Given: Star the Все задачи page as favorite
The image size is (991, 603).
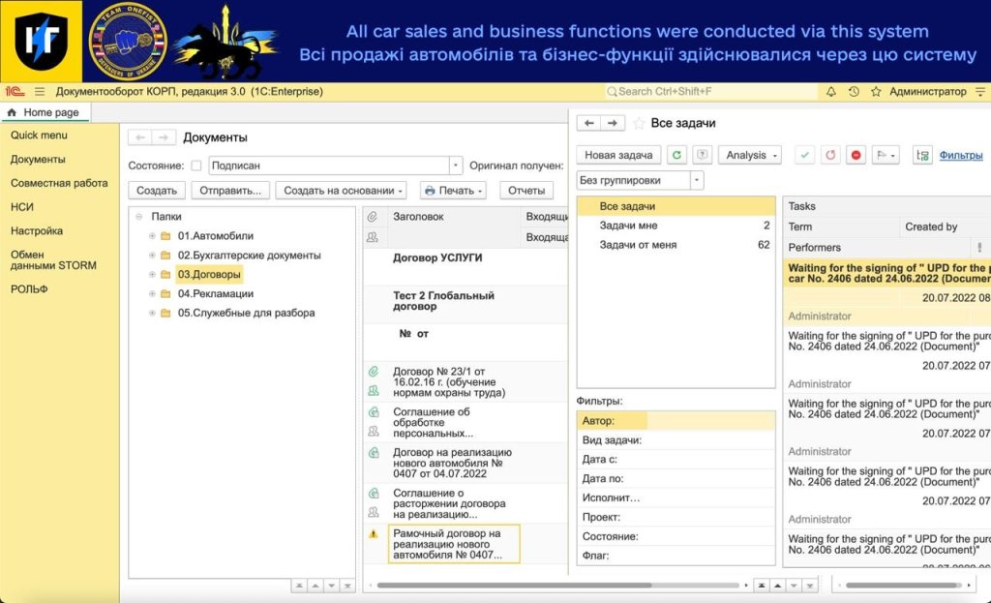Looking at the screenshot, I should (639, 123).
